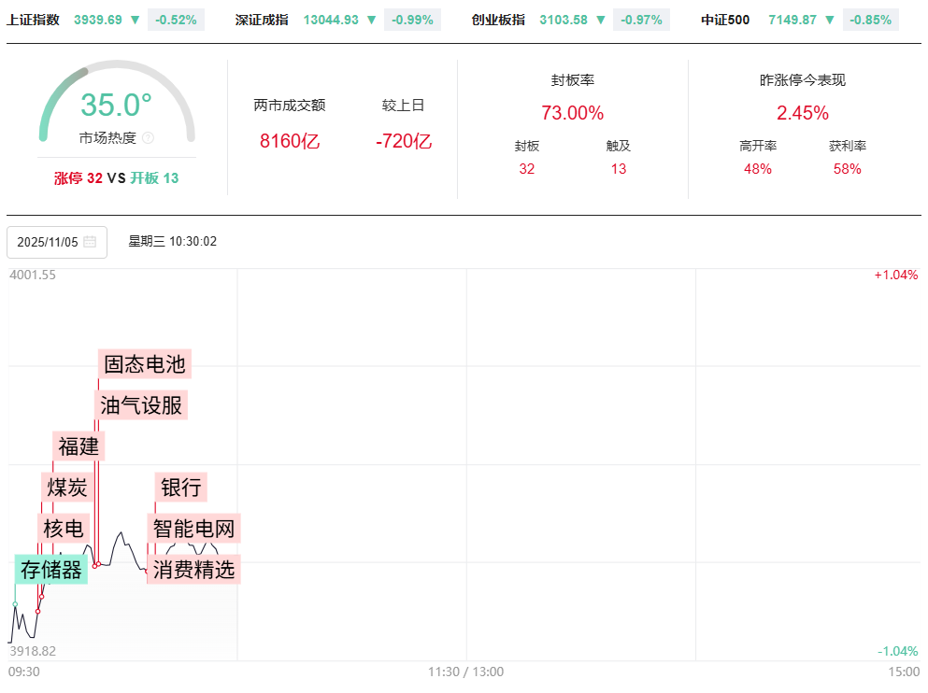Viewport: 928px width, 693px height.
Task: Click the 封板 32 value
Action: pos(527,169)
